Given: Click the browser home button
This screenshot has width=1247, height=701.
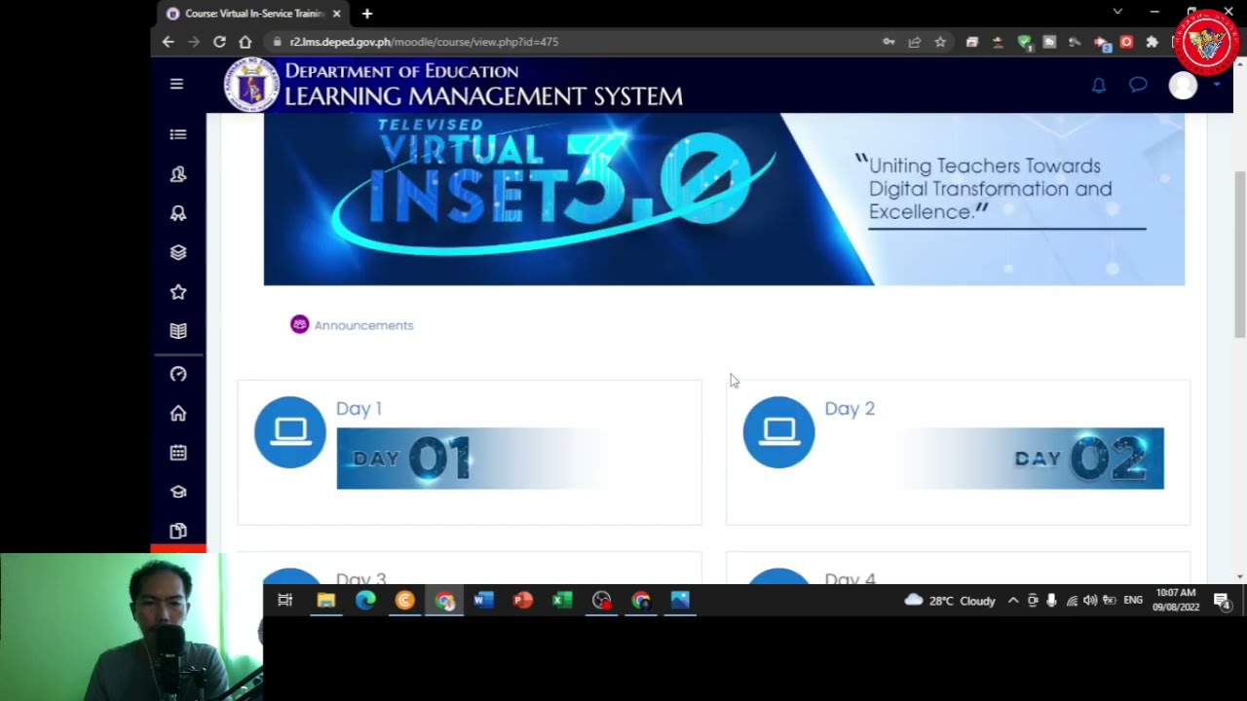Looking at the screenshot, I should 245,42.
